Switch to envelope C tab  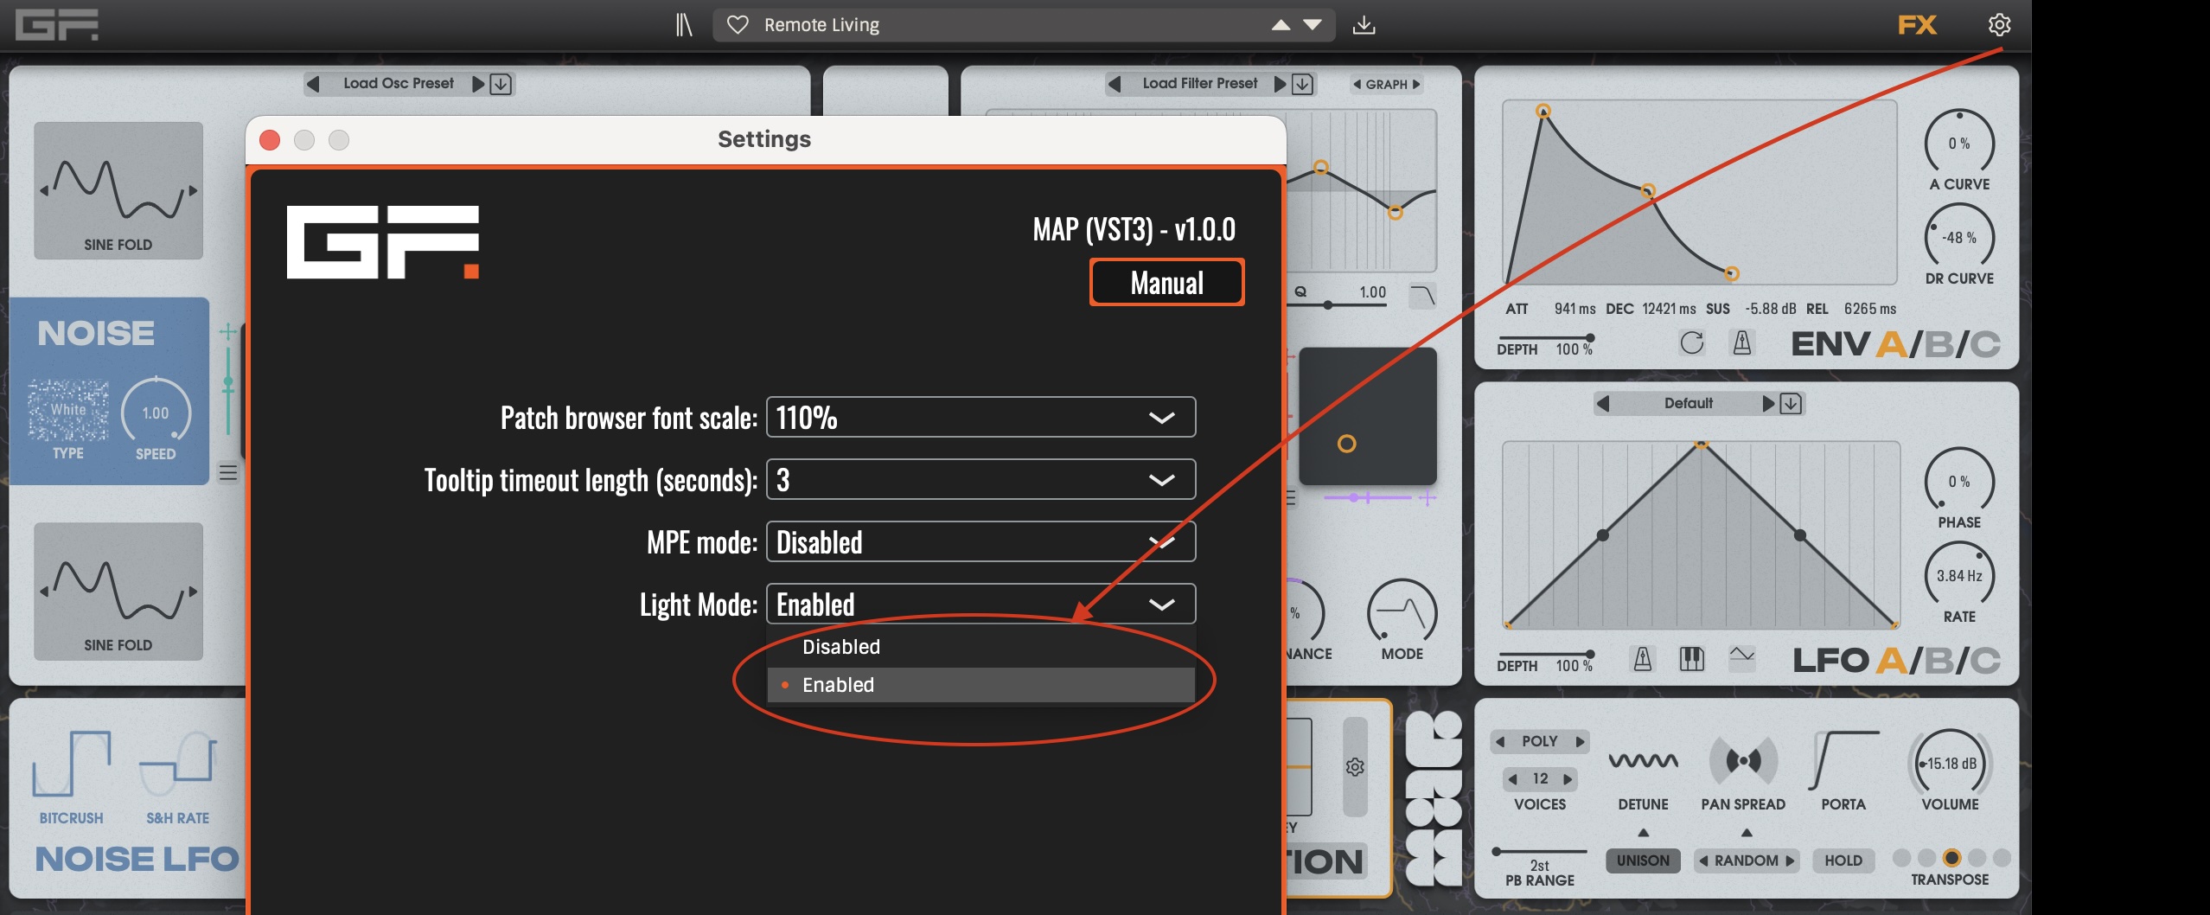[x=1985, y=344]
